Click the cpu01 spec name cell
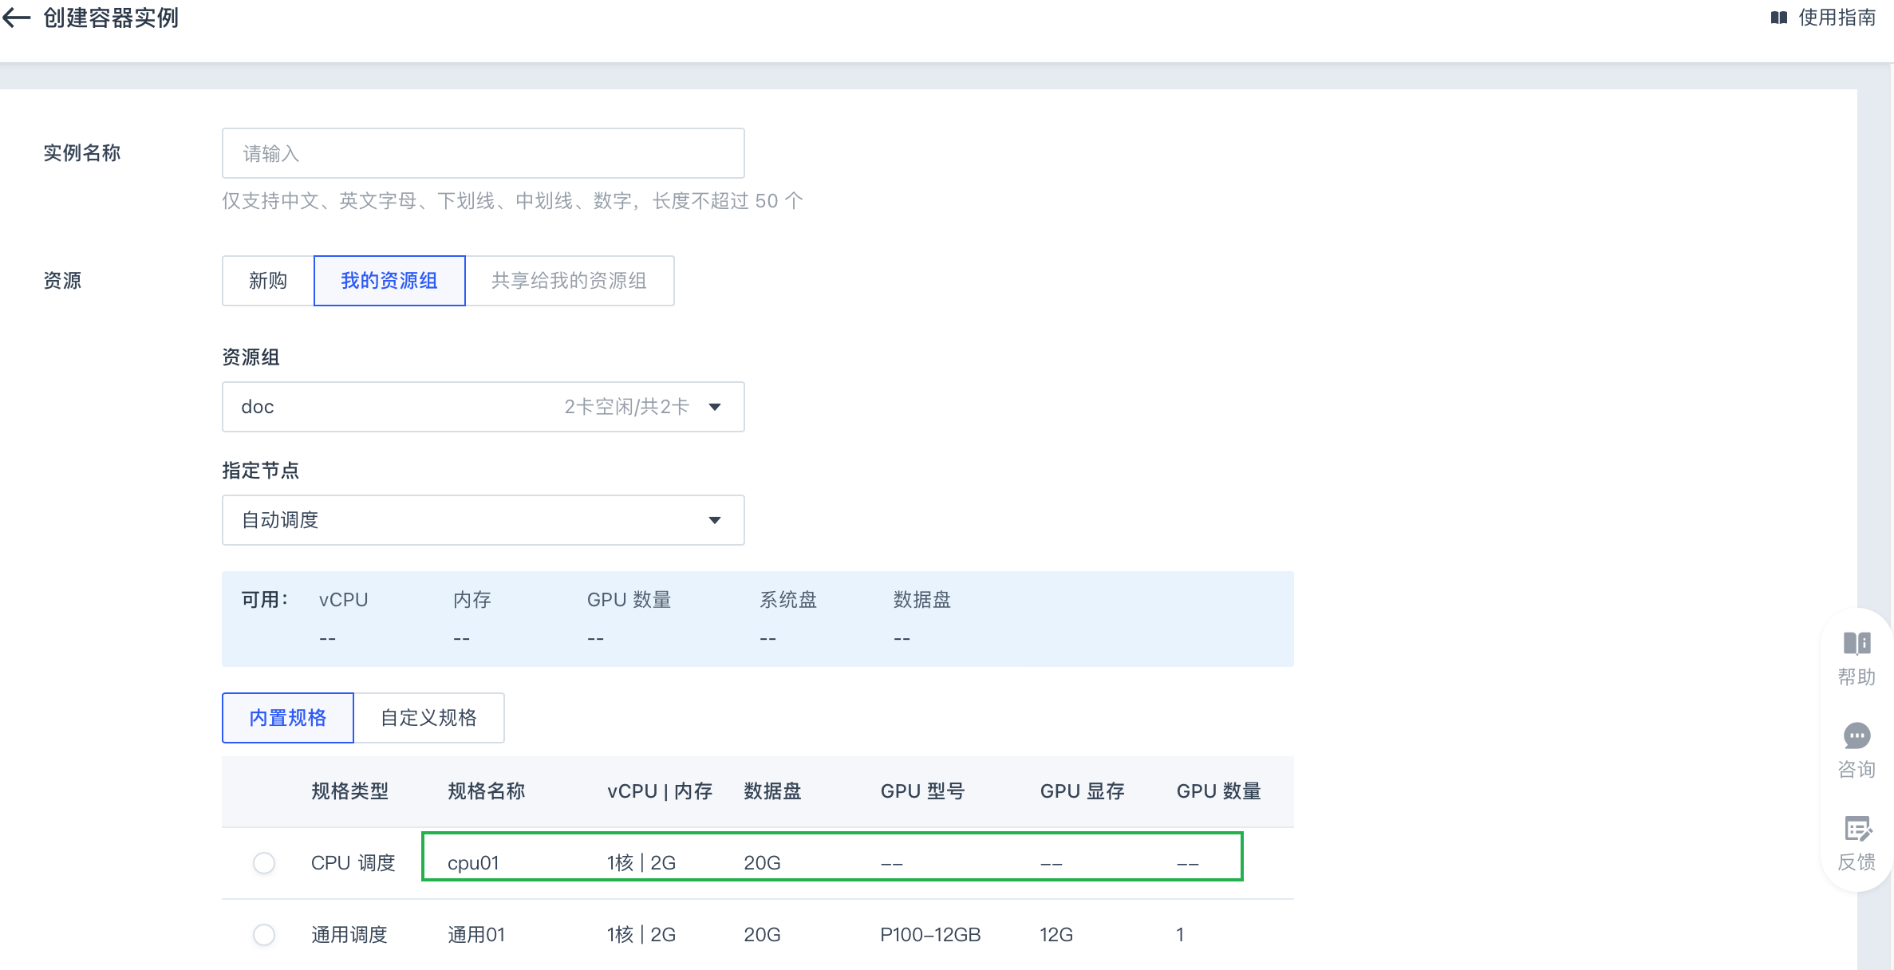The height and width of the screenshot is (970, 1894). (x=473, y=863)
